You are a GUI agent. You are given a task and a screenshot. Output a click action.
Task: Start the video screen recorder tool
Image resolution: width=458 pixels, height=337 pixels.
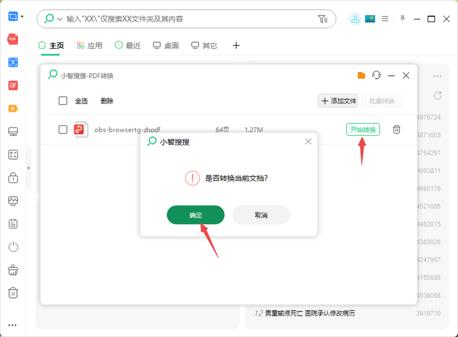(13, 109)
